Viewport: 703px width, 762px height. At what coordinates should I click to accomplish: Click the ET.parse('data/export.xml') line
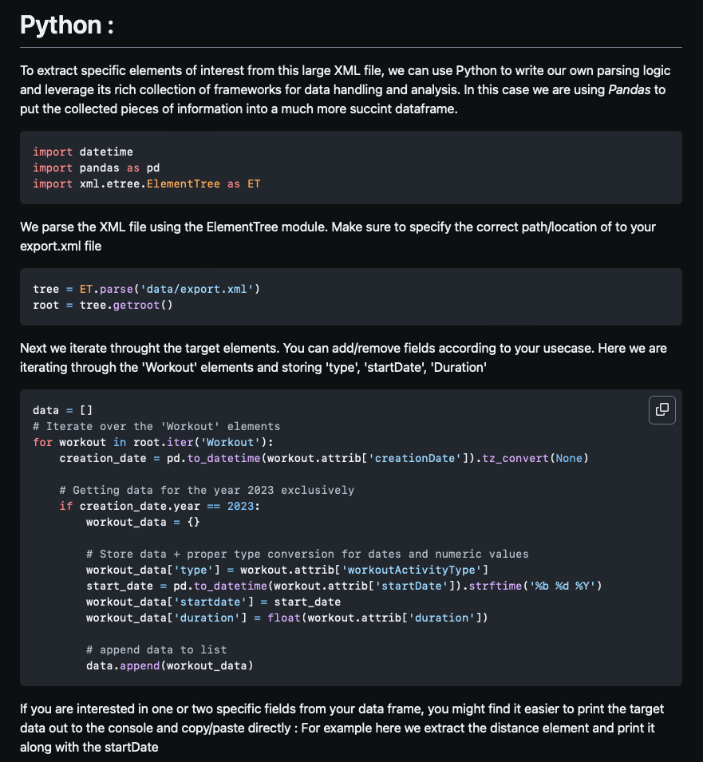147,289
